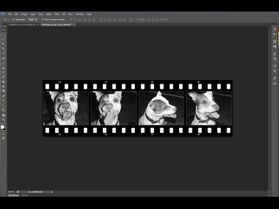
Task: Open the File menu
Action: point(10,14)
